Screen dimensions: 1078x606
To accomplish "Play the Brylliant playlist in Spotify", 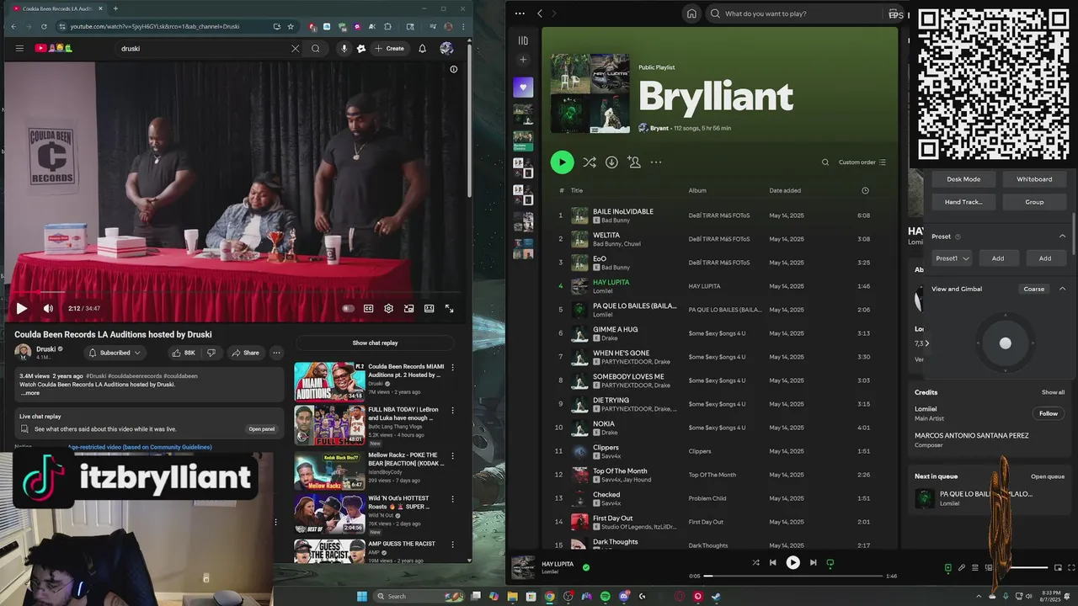I will [x=562, y=162].
